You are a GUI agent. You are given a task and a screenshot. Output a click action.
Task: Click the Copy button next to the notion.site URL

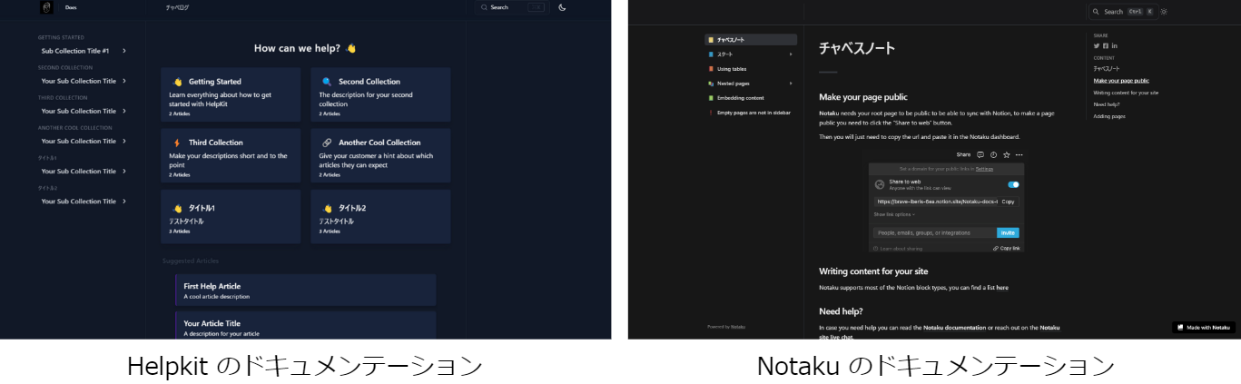(1008, 202)
